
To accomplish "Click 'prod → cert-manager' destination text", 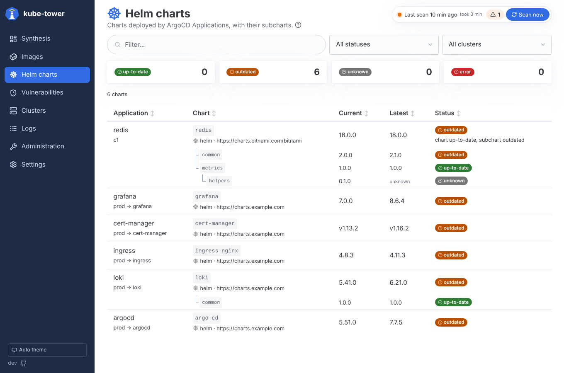I will (140, 233).
